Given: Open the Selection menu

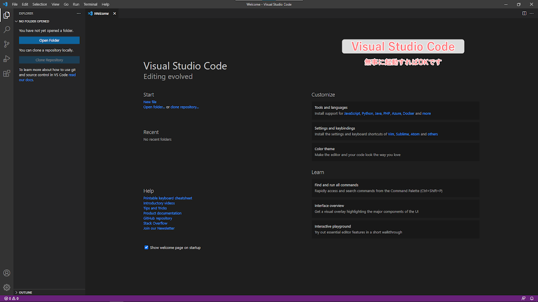Looking at the screenshot, I should (x=39, y=4).
